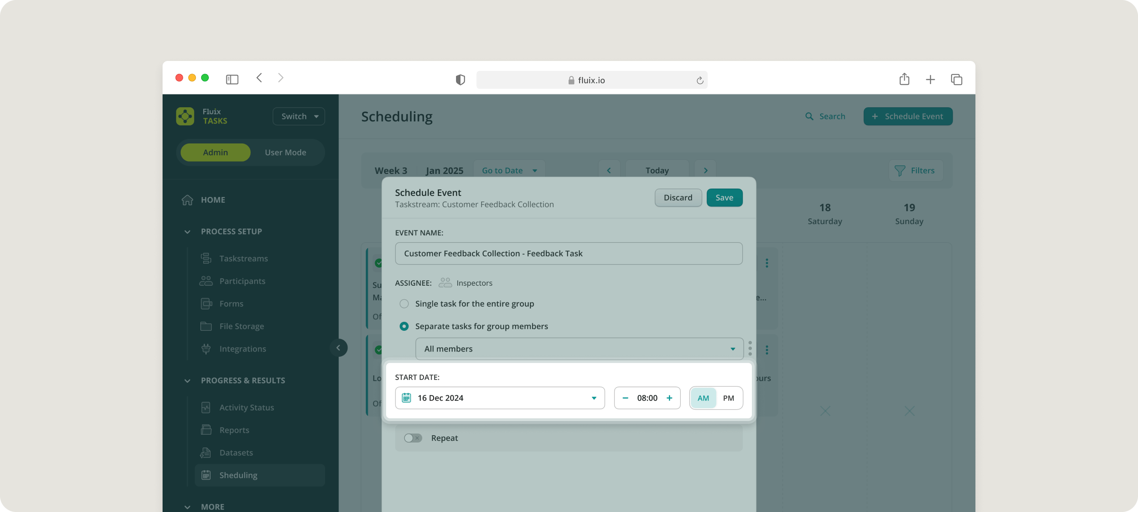The height and width of the screenshot is (512, 1138).
Task: Select Single task for the entire group
Action: tap(404, 304)
